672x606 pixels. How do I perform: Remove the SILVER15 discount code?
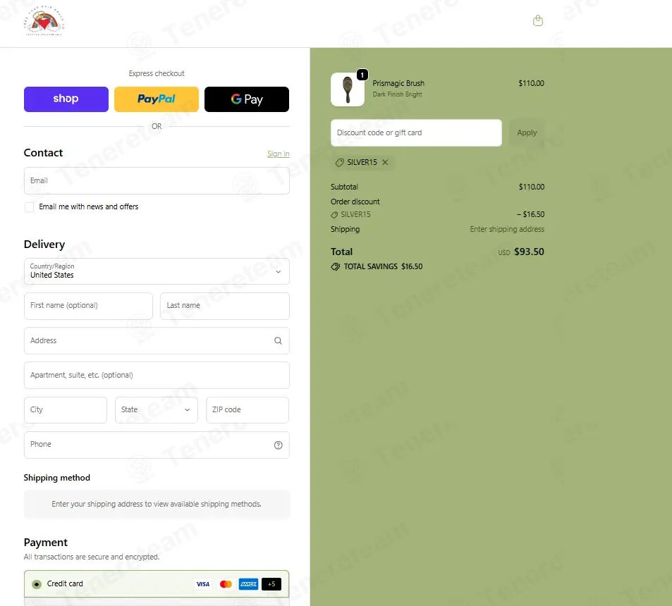(x=385, y=162)
